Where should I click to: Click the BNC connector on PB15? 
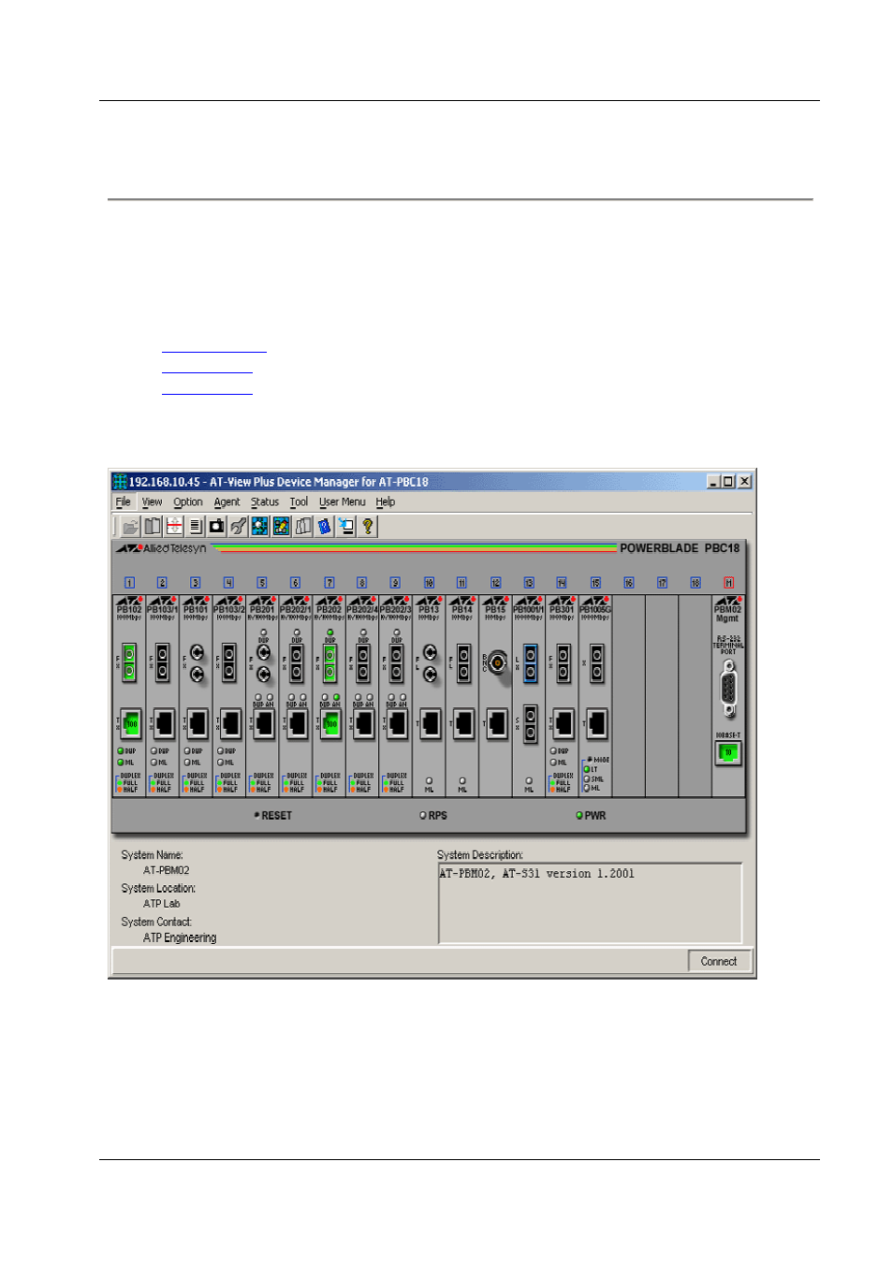pos(497,663)
